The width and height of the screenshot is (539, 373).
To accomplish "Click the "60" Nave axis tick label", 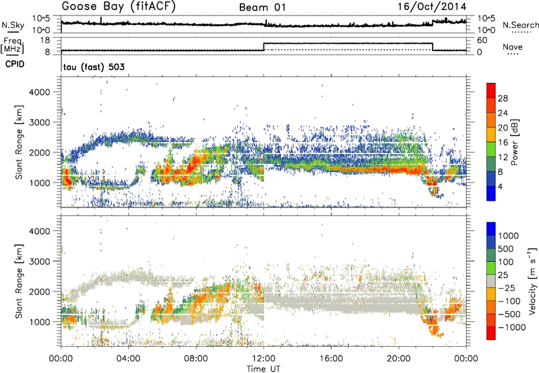I will tap(482, 40).
